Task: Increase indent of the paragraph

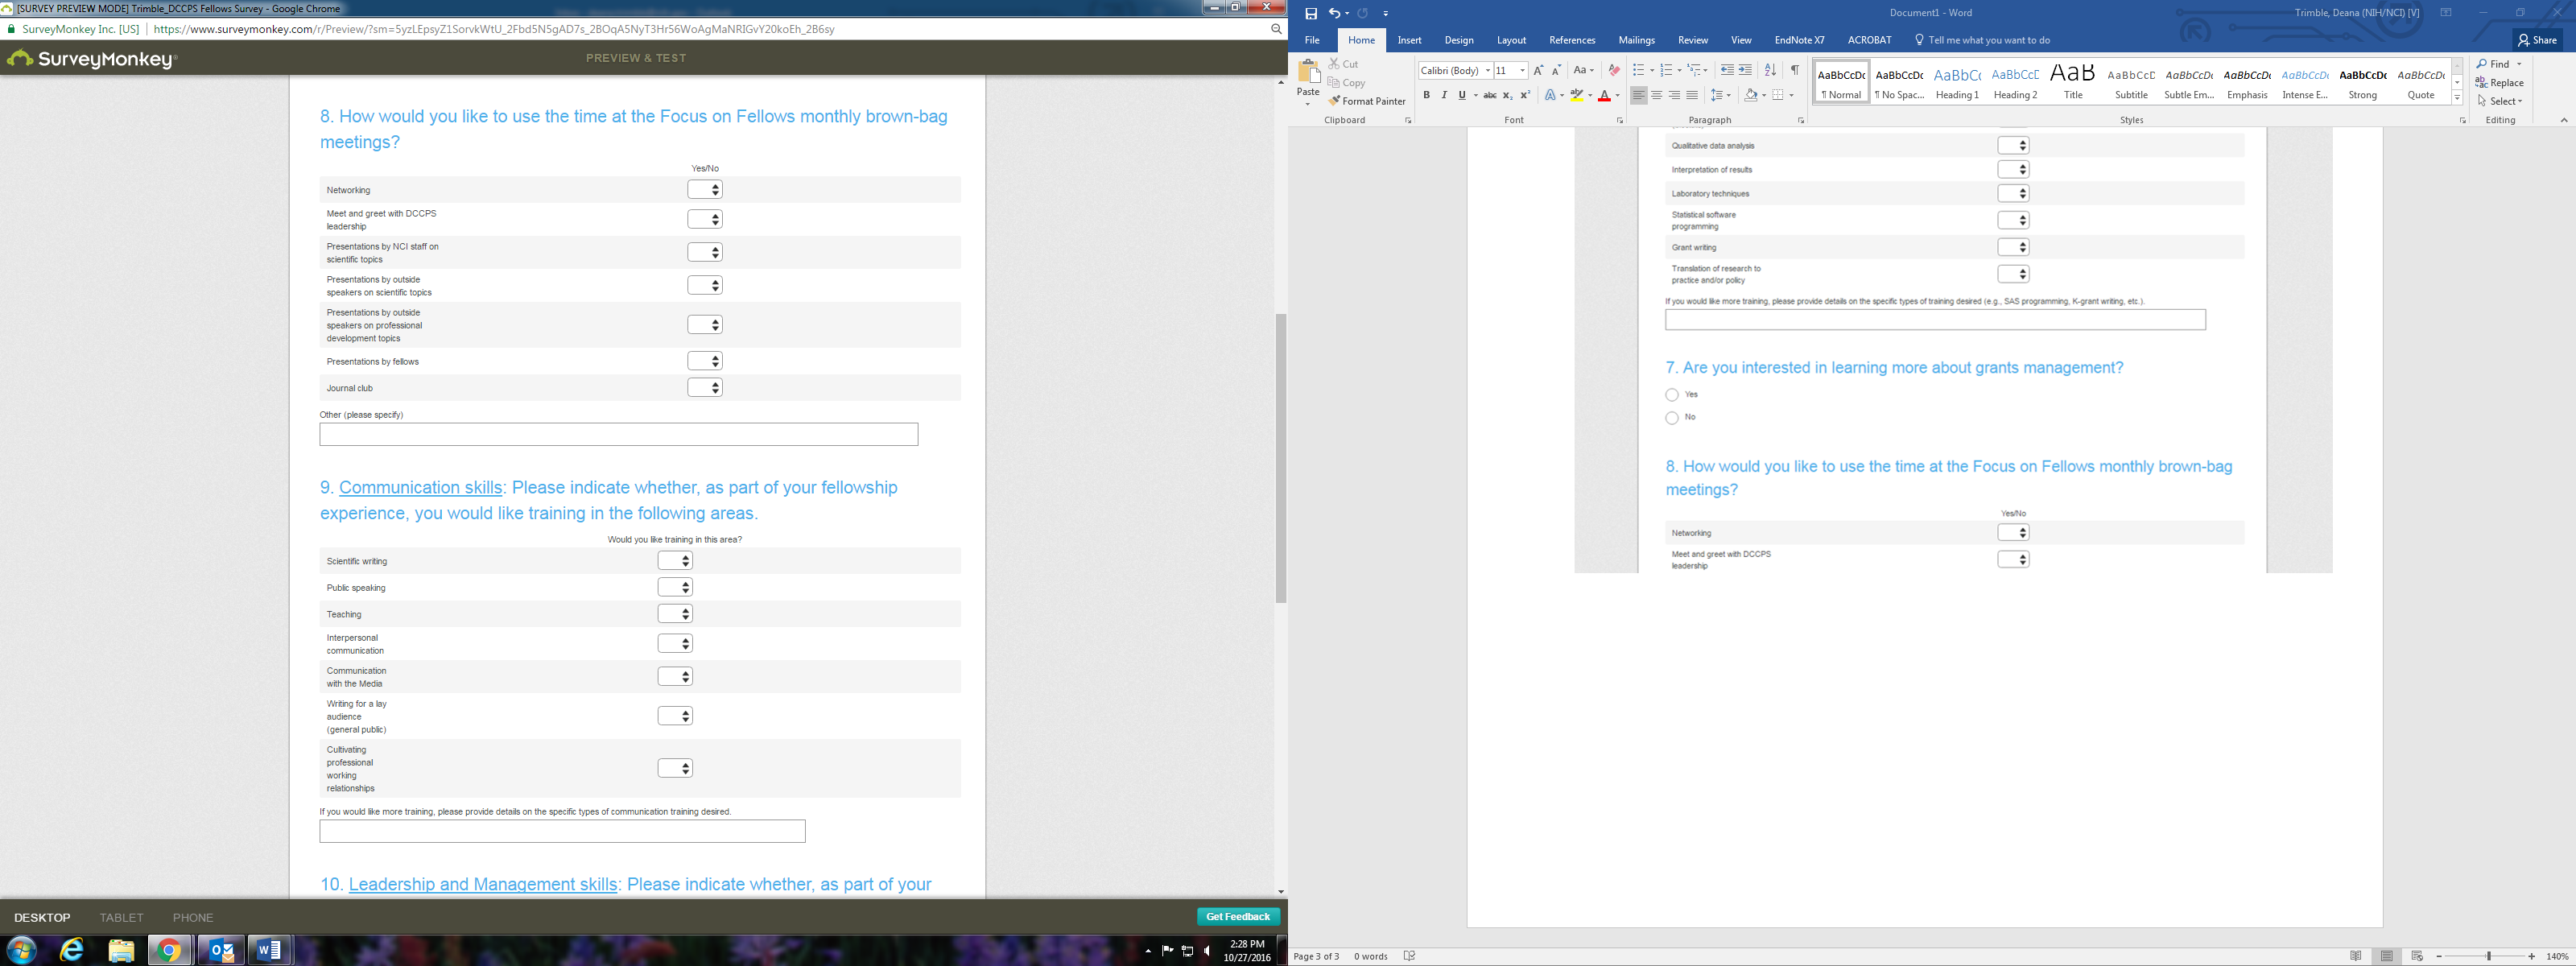Action: (1745, 70)
